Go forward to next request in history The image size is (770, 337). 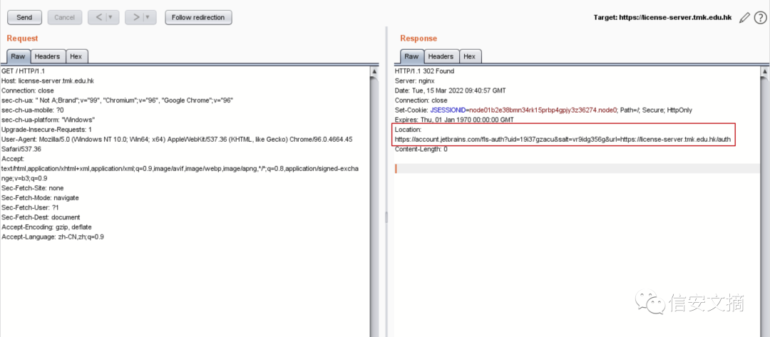point(135,17)
